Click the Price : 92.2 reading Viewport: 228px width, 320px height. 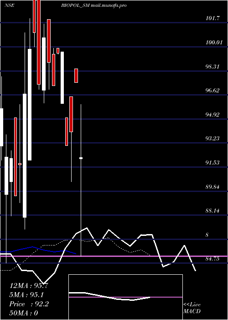tap(29, 304)
